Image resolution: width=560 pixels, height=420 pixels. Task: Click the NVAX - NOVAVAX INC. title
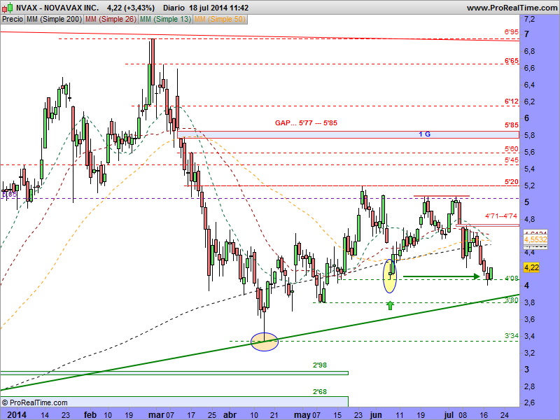tap(57, 8)
